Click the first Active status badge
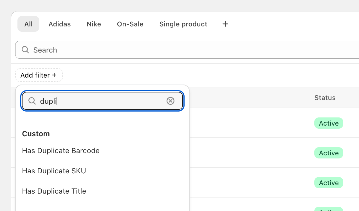The width and height of the screenshot is (359, 211). click(329, 123)
